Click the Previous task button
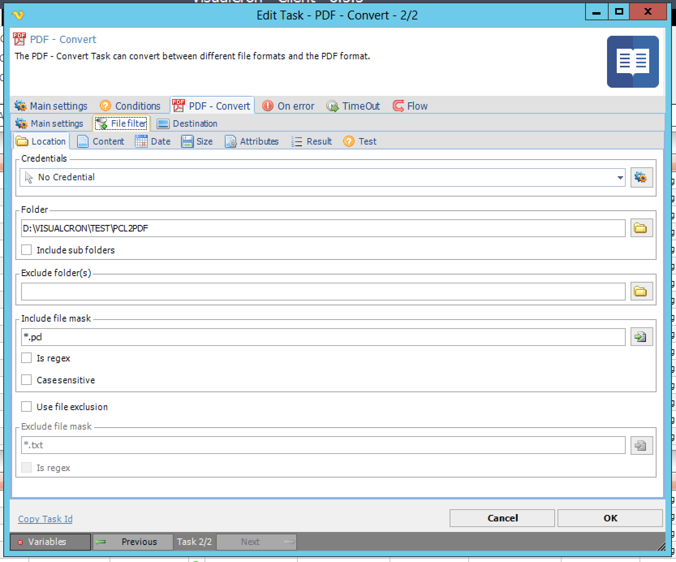This screenshot has height=562, width=676. point(133,542)
